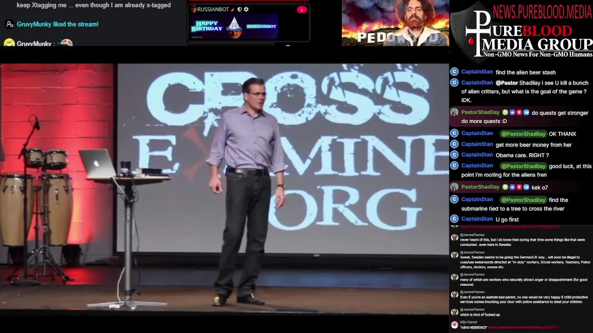Click the chat text 'Obama care. RIGHT ?'

pos(522,155)
